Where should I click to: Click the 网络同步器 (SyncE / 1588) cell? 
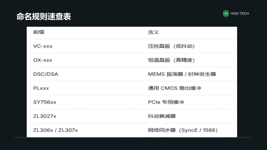183,130
